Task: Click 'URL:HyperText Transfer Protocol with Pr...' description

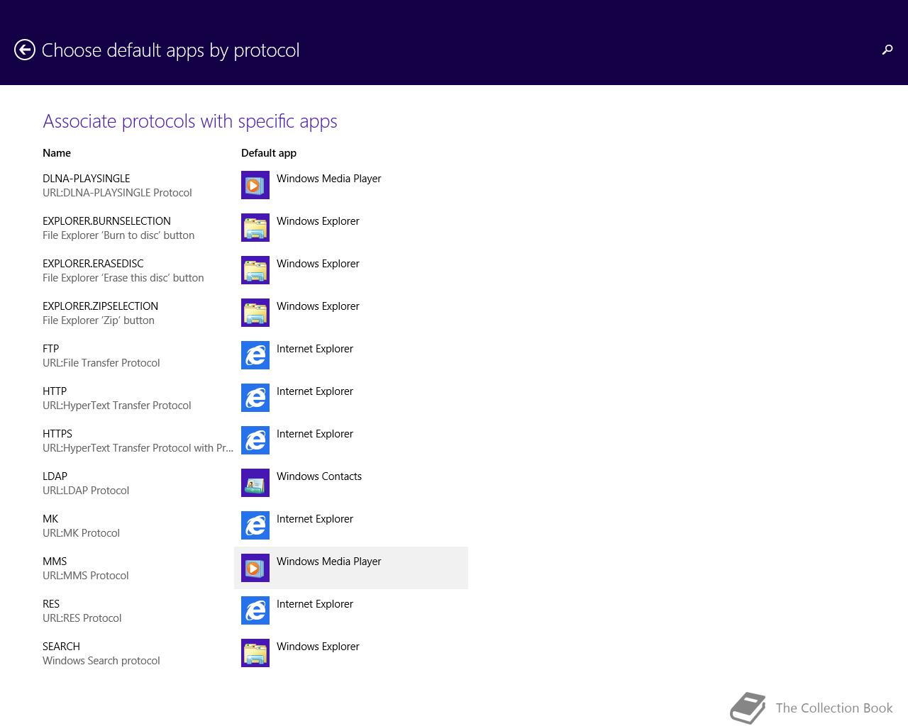Action: [x=138, y=448]
